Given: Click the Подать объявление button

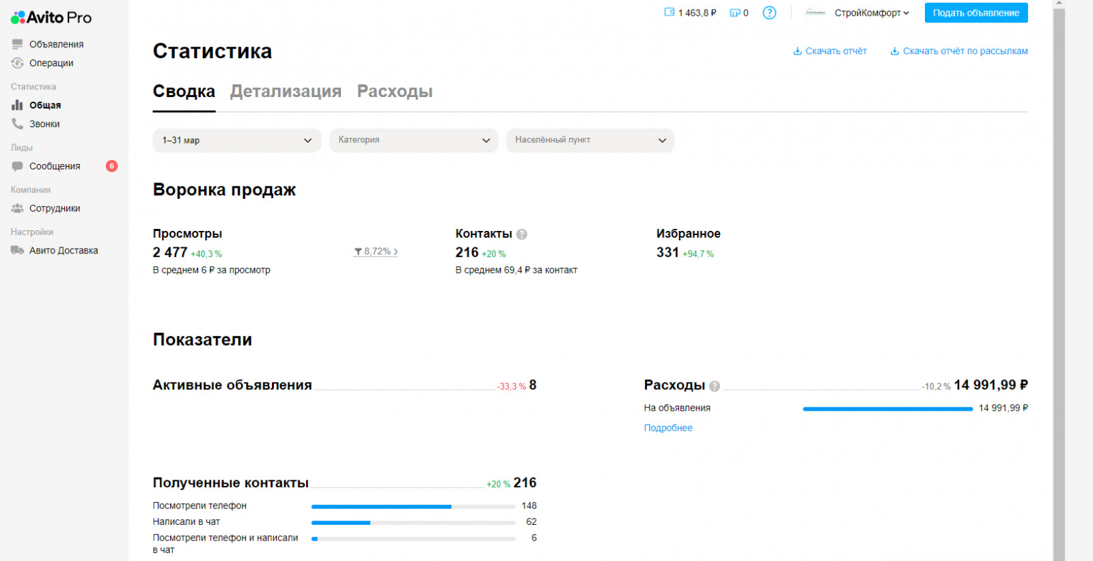Looking at the screenshot, I should (976, 13).
